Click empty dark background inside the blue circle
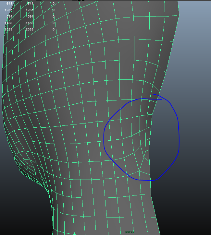The image size is (211, 235). [x=164, y=143]
